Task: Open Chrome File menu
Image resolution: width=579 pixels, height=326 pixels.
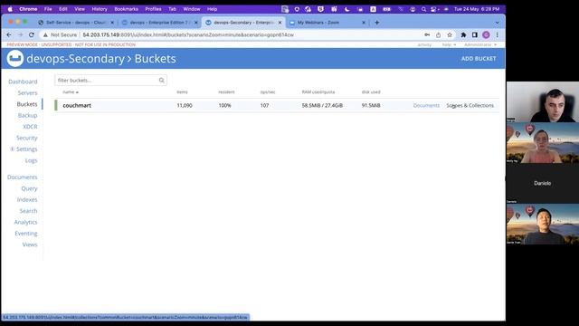Action: coord(48,9)
